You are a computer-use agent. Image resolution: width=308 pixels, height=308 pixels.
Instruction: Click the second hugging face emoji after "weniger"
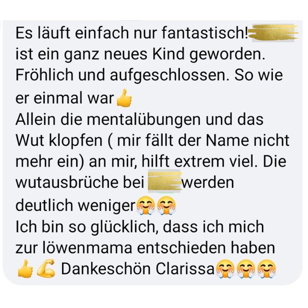coord(166,205)
